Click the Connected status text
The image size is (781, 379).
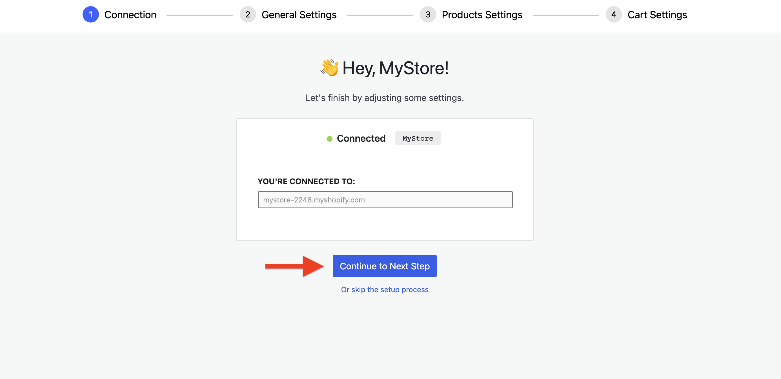361,138
